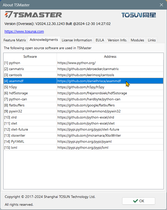Switch to the Version Info. tab

click(117, 40)
